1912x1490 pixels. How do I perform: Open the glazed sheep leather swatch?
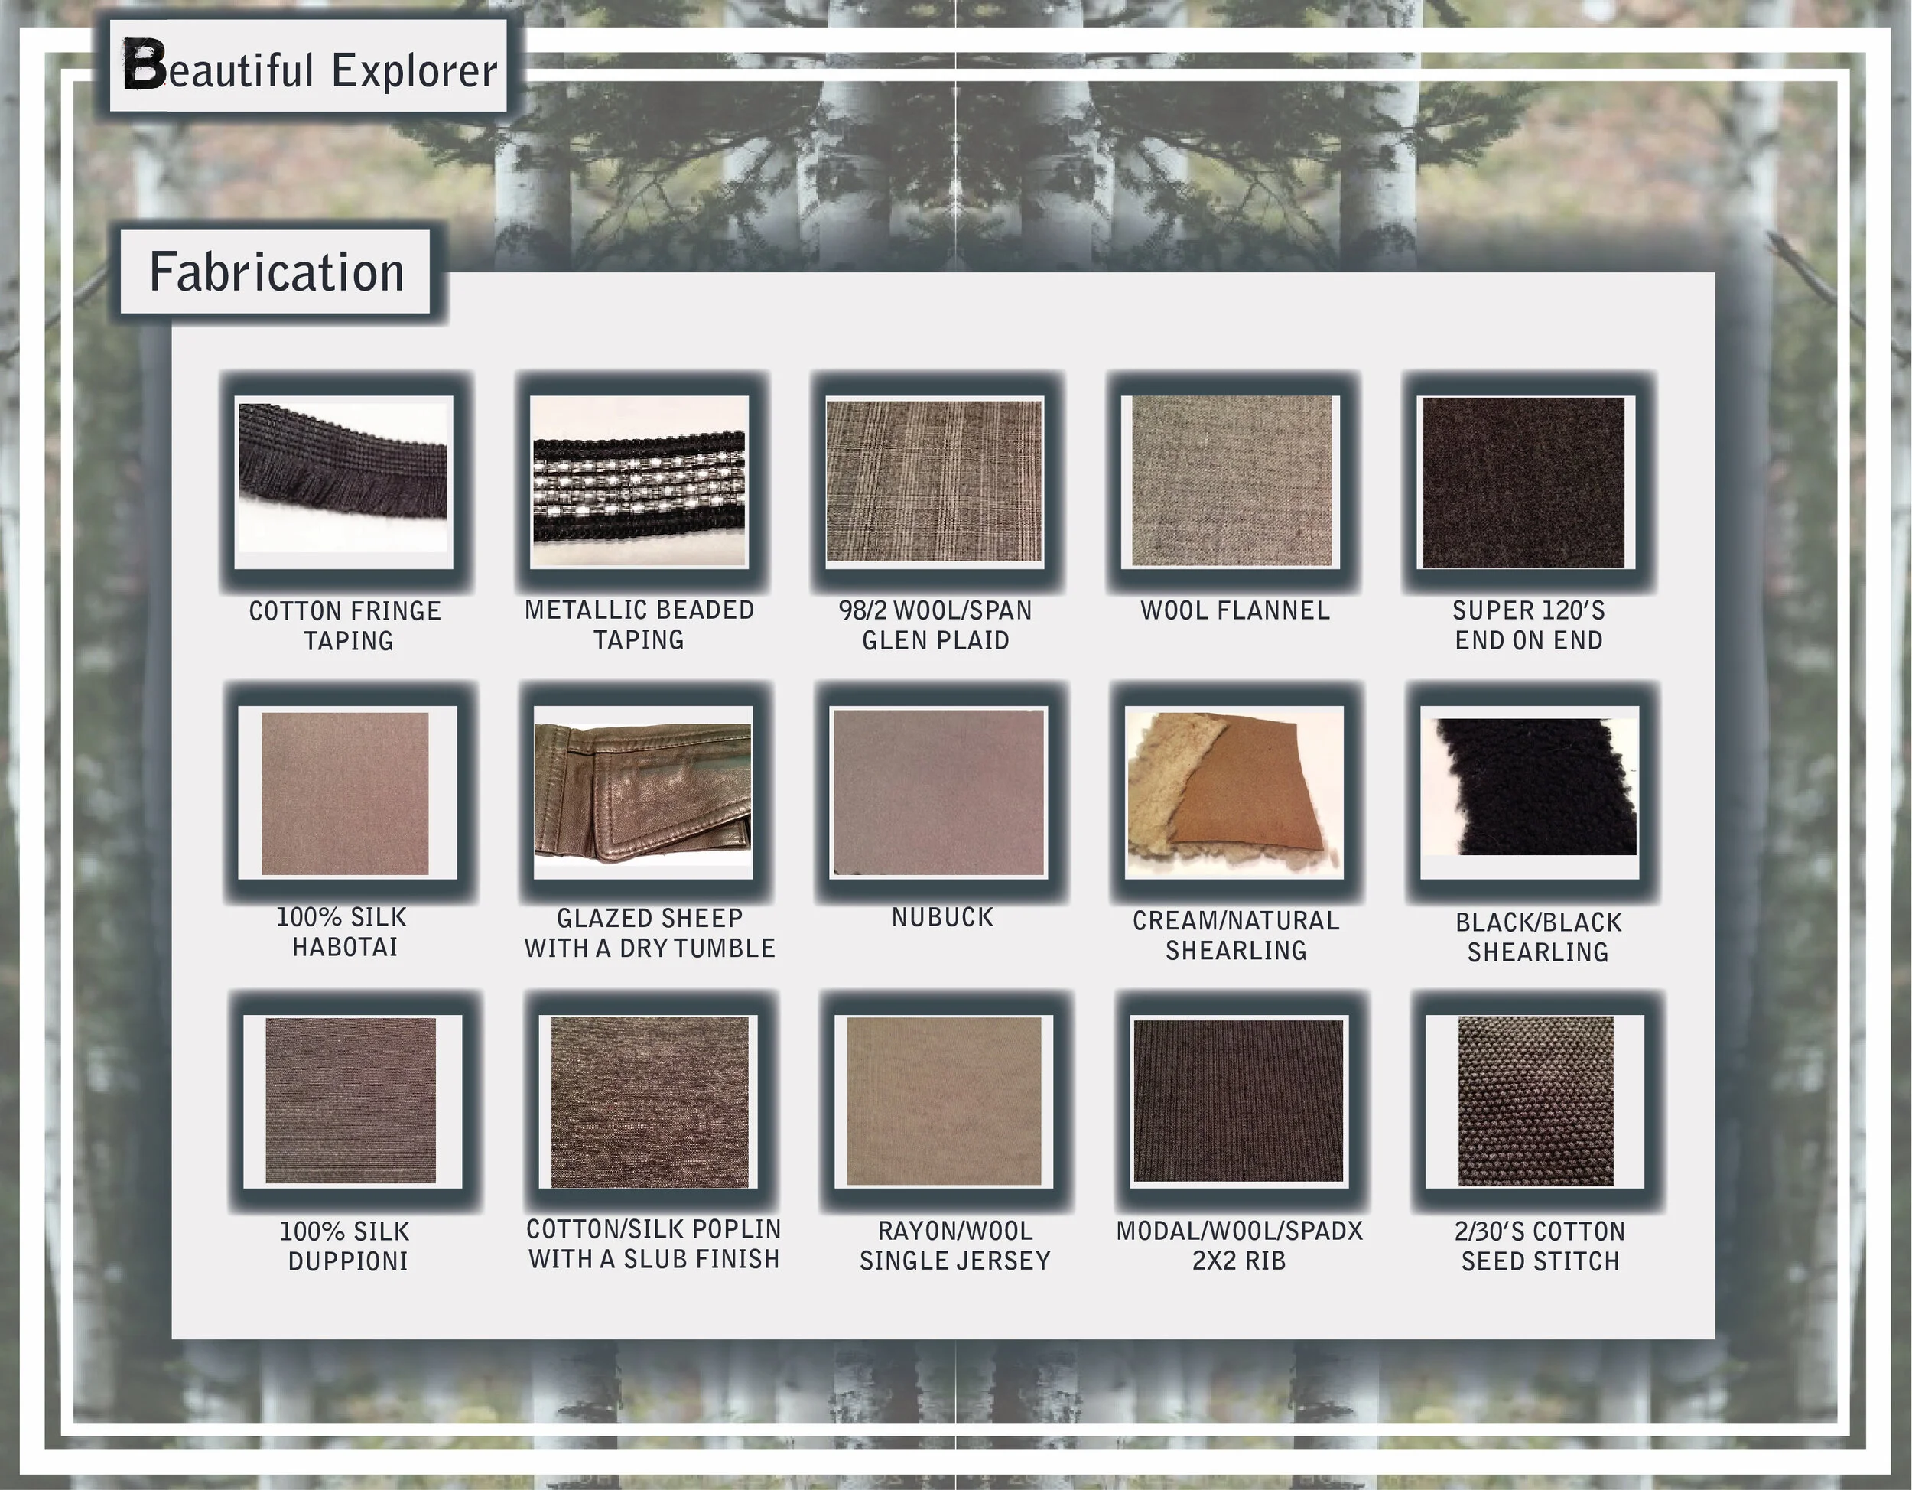(643, 792)
